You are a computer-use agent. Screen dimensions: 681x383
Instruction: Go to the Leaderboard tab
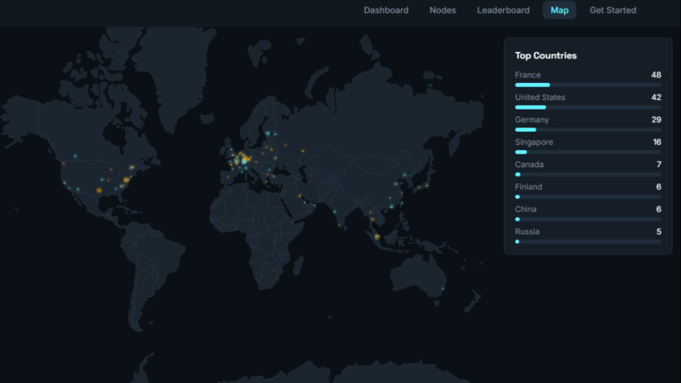[503, 10]
